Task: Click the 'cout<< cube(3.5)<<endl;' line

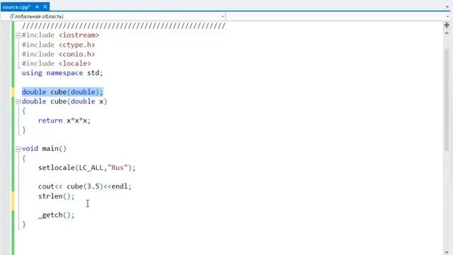Action: 85,186
